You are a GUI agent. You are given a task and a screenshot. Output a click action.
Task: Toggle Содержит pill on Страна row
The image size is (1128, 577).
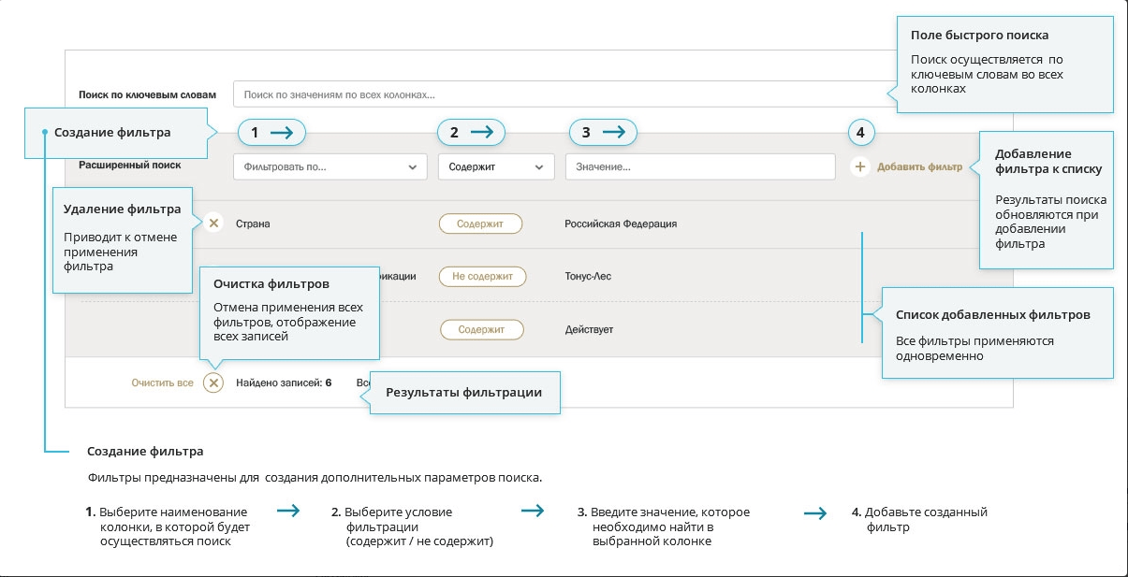tap(480, 224)
